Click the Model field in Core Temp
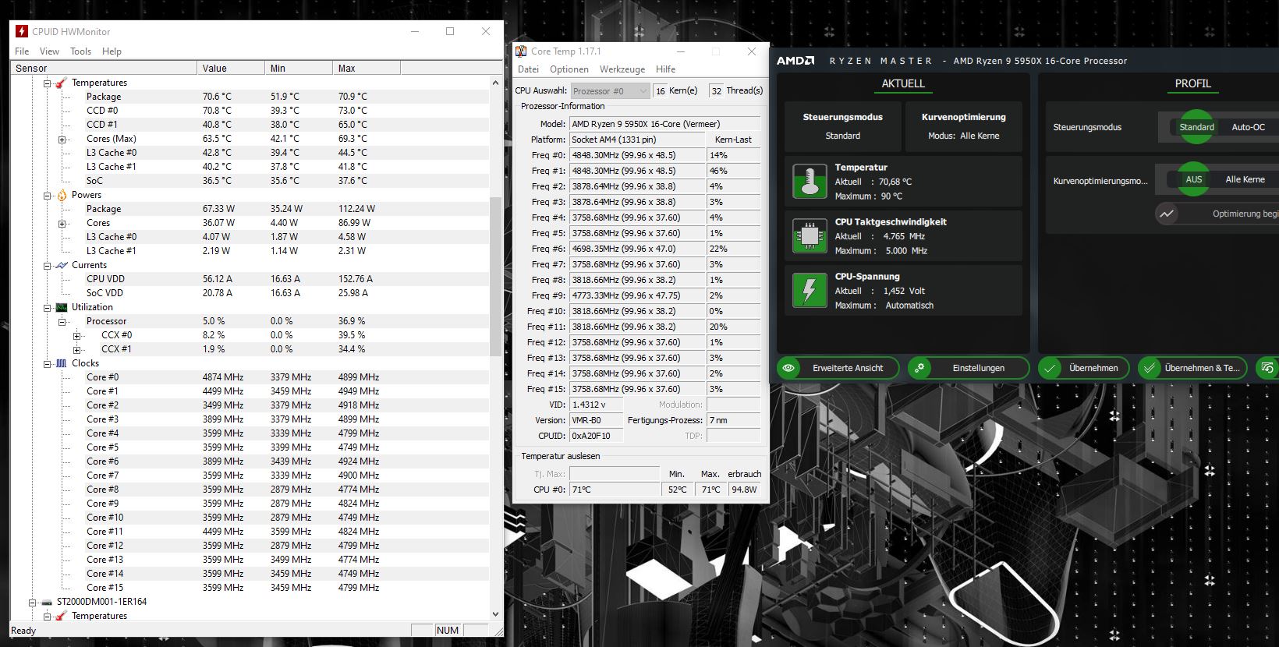 coord(664,124)
